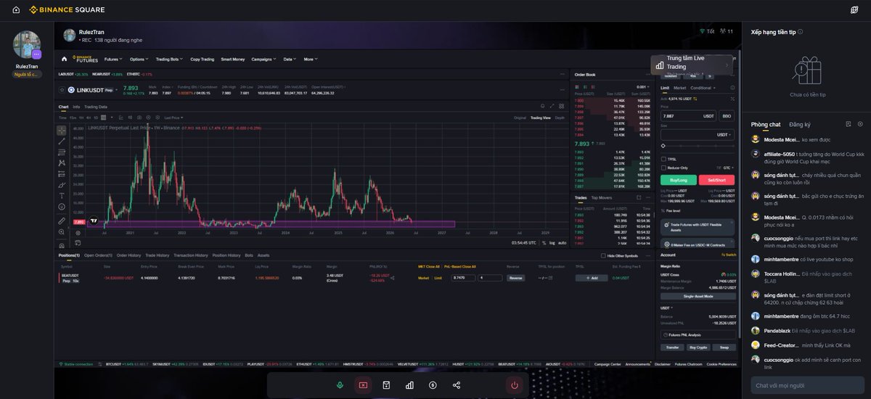Switch to the Top Movers tab
Screen dimensions: 871x399
[601, 197]
